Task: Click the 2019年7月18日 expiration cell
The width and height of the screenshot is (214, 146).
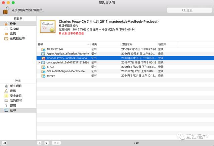Action: (139, 62)
